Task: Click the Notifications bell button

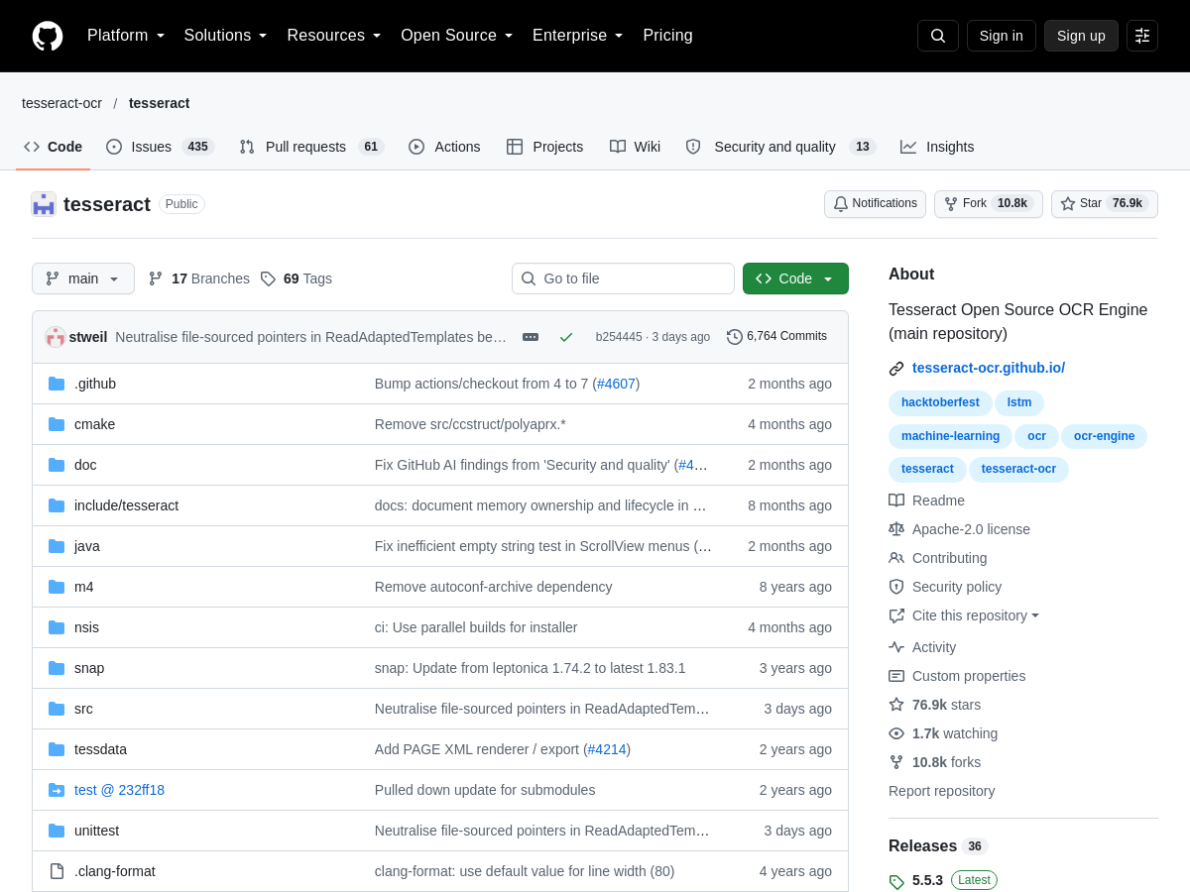Action: pyautogui.click(x=875, y=204)
